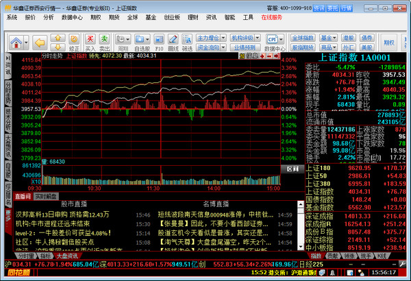The height and width of the screenshot is (281, 411).
Task: Go back with the yellow left arrow
Action: pos(40,42)
